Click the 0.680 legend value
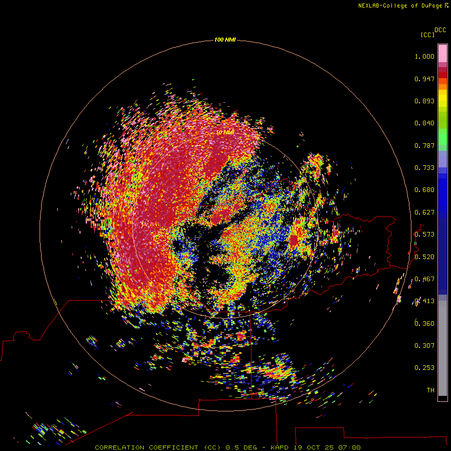Viewport: 451px width, 451px height. point(424,190)
